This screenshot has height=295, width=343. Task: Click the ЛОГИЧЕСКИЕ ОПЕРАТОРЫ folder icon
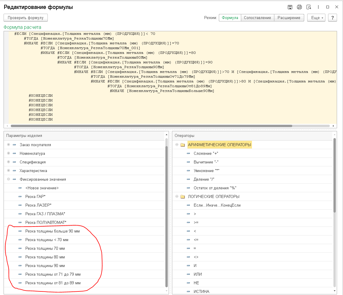pos(183,197)
